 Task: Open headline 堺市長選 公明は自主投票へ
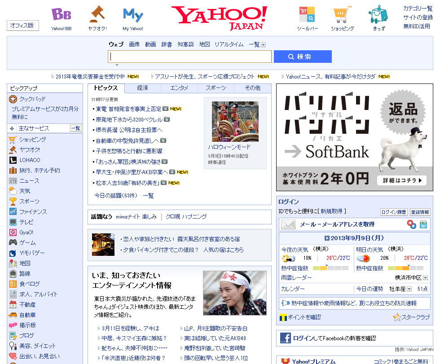click(129, 130)
